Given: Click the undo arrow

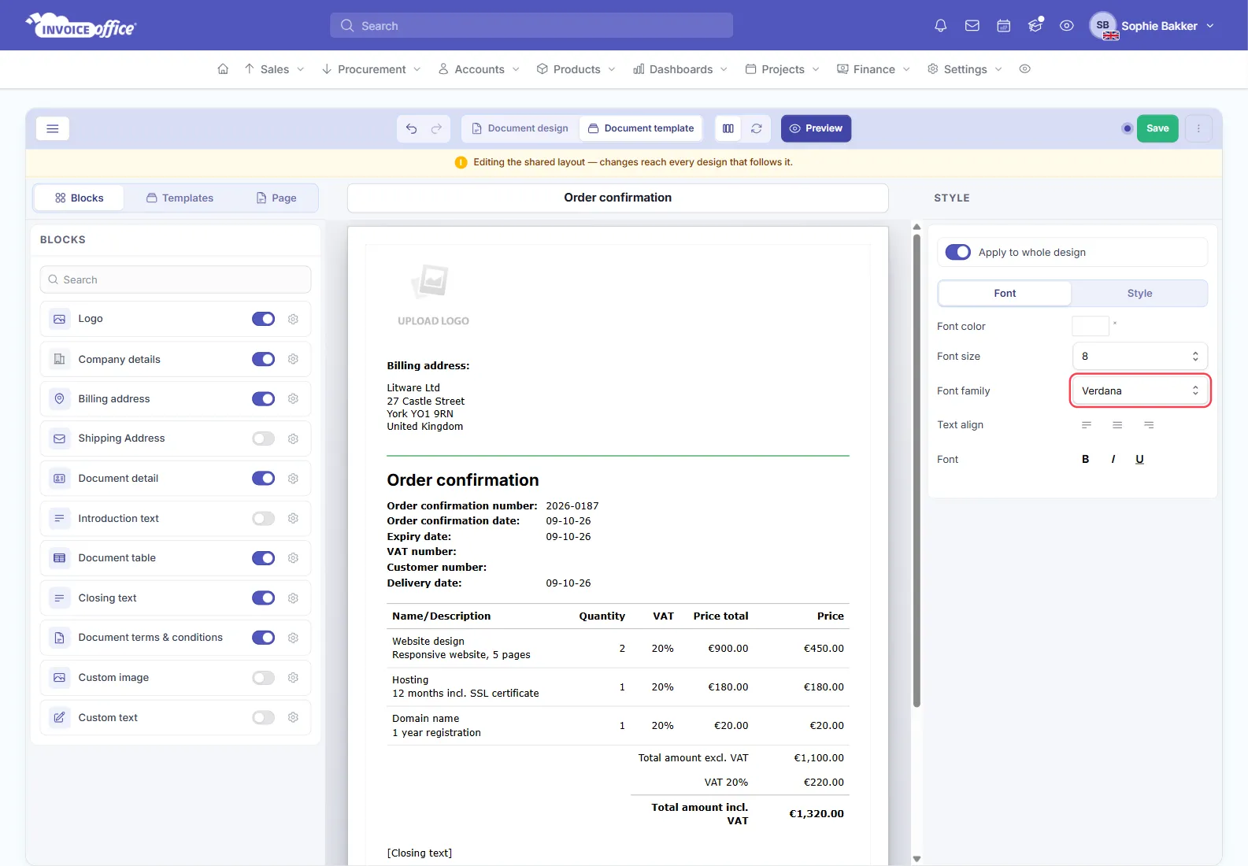Looking at the screenshot, I should click(411, 128).
